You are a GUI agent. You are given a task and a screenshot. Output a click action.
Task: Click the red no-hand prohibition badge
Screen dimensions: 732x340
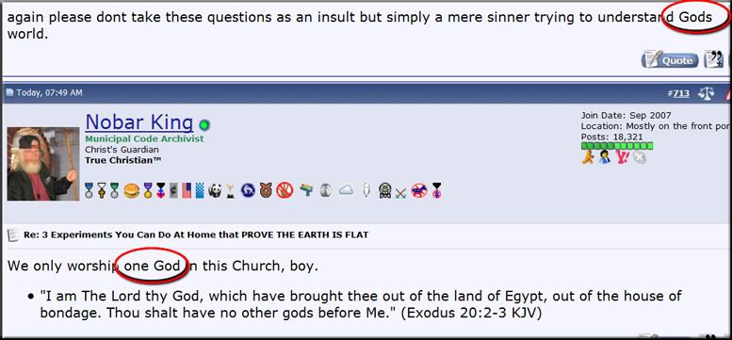285,190
